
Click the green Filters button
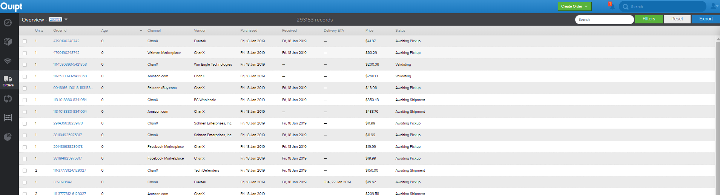[x=649, y=19]
